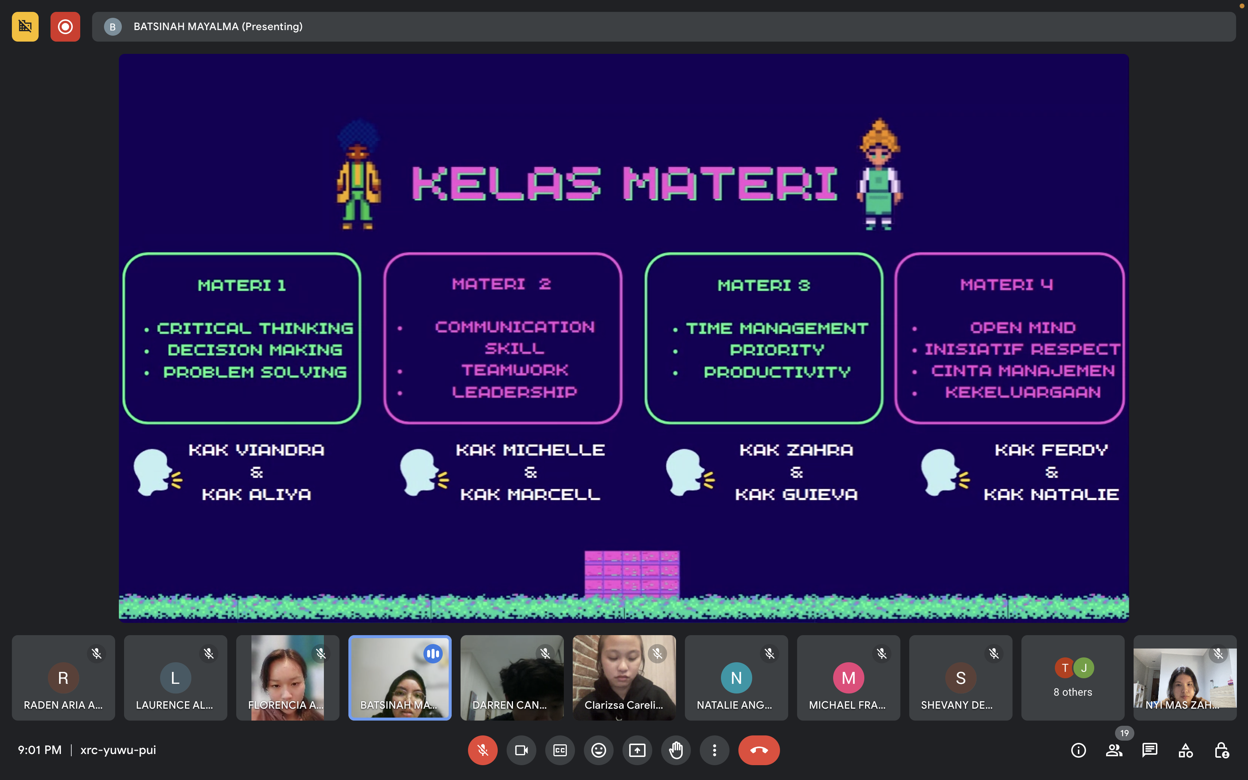The height and width of the screenshot is (780, 1248).
Task: Click the yellow presentation-off icon at top left
Action: [25, 26]
